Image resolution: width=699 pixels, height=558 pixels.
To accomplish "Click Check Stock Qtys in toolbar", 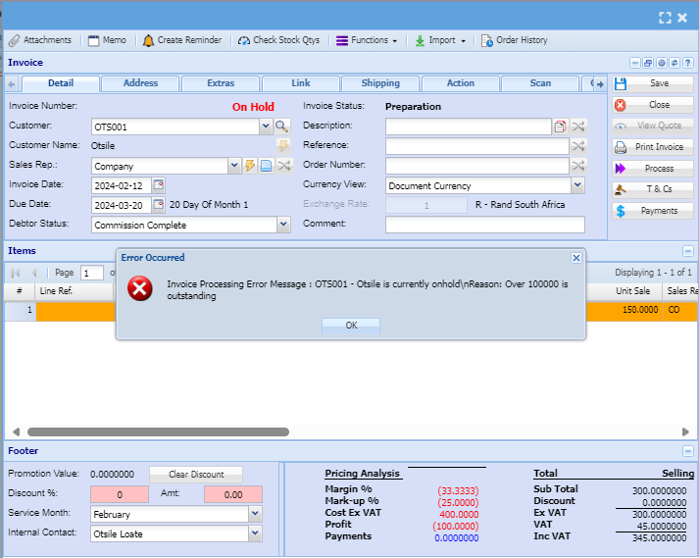I will pyautogui.click(x=278, y=40).
